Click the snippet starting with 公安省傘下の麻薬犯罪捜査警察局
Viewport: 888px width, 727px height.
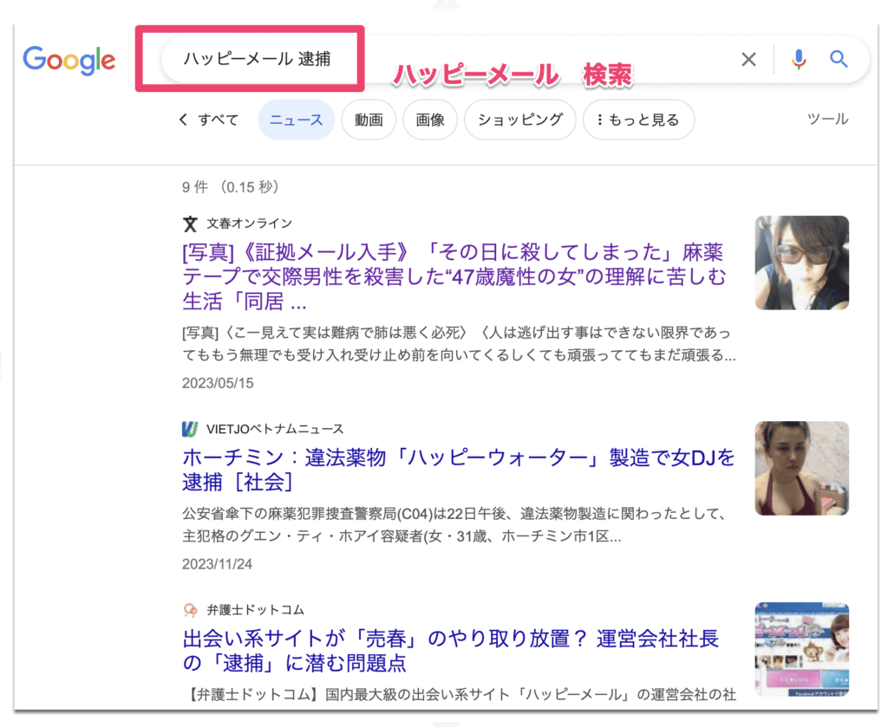(454, 524)
